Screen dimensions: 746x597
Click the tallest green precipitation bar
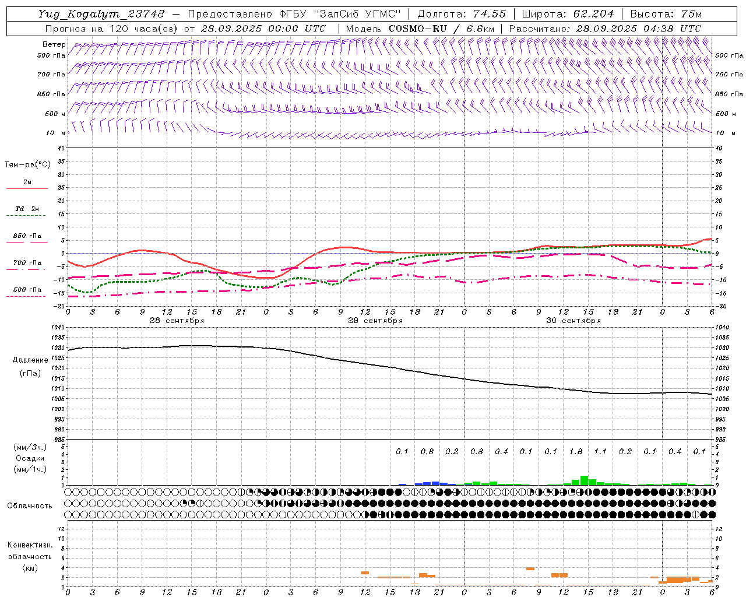[x=584, y=480]
